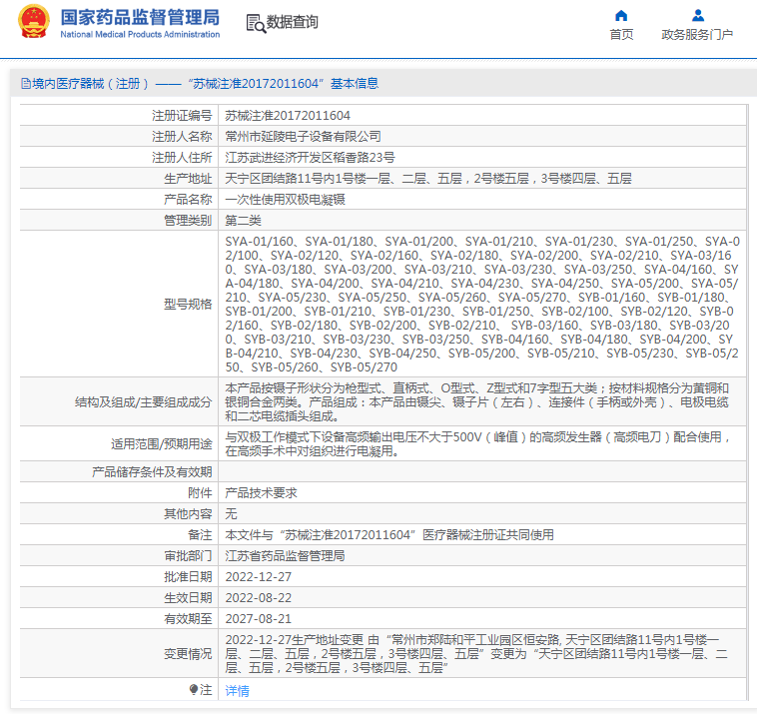Screen dimensions: 757x714
Task: Click the 备注 remark text
Action: click(x=389, y=535)
